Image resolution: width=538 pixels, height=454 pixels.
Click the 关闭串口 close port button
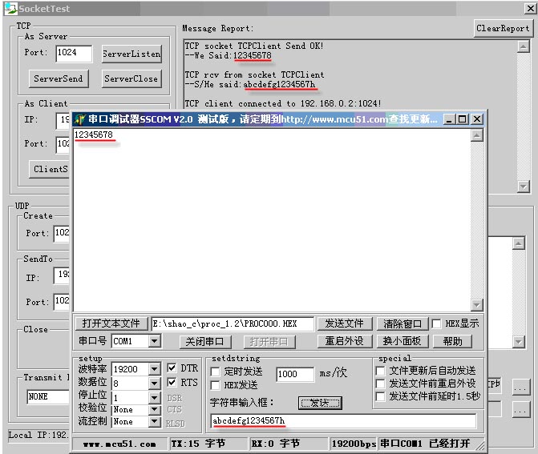pyautogui.click(x=205, y=341)
